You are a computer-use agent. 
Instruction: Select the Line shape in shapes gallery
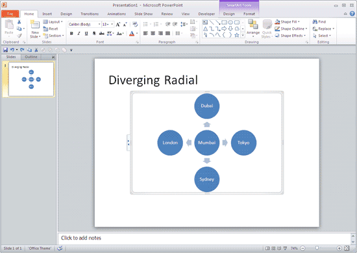[212, 22]
